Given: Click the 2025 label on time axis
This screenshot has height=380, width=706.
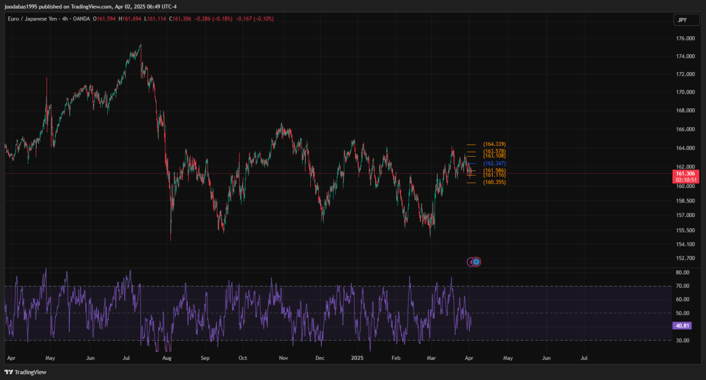Looking at the screenshot, I should [357, 358].
